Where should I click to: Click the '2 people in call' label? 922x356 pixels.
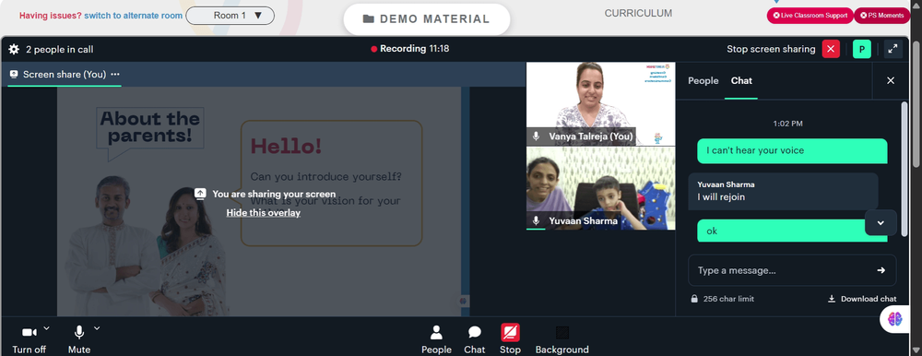[x=59, y=50]
